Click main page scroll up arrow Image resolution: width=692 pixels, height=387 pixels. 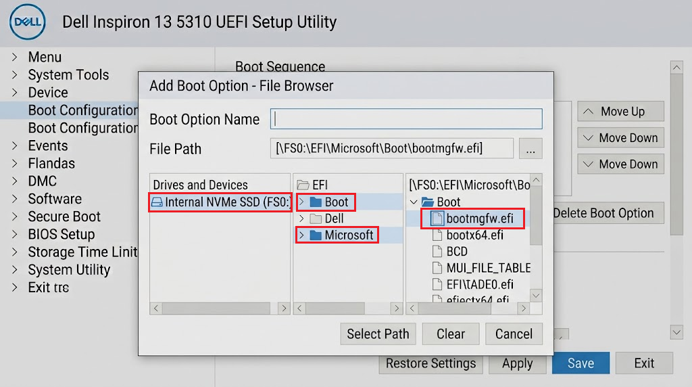676,68
